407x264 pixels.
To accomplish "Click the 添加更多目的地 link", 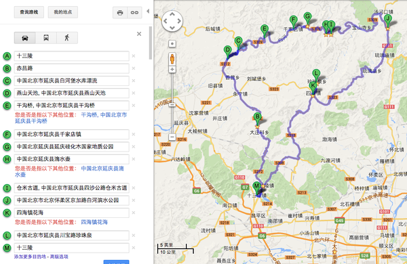I will click(x=31, y=257).
